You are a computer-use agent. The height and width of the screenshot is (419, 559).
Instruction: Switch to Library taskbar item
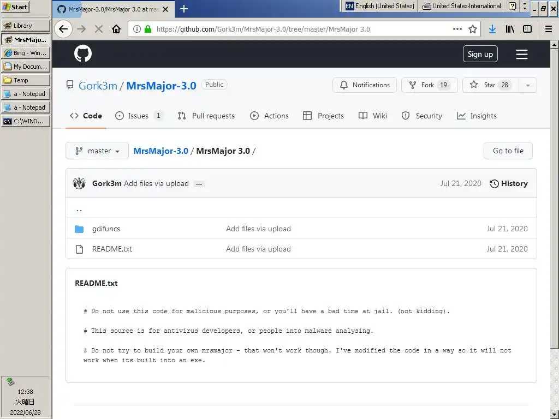[x=25, y=26]
